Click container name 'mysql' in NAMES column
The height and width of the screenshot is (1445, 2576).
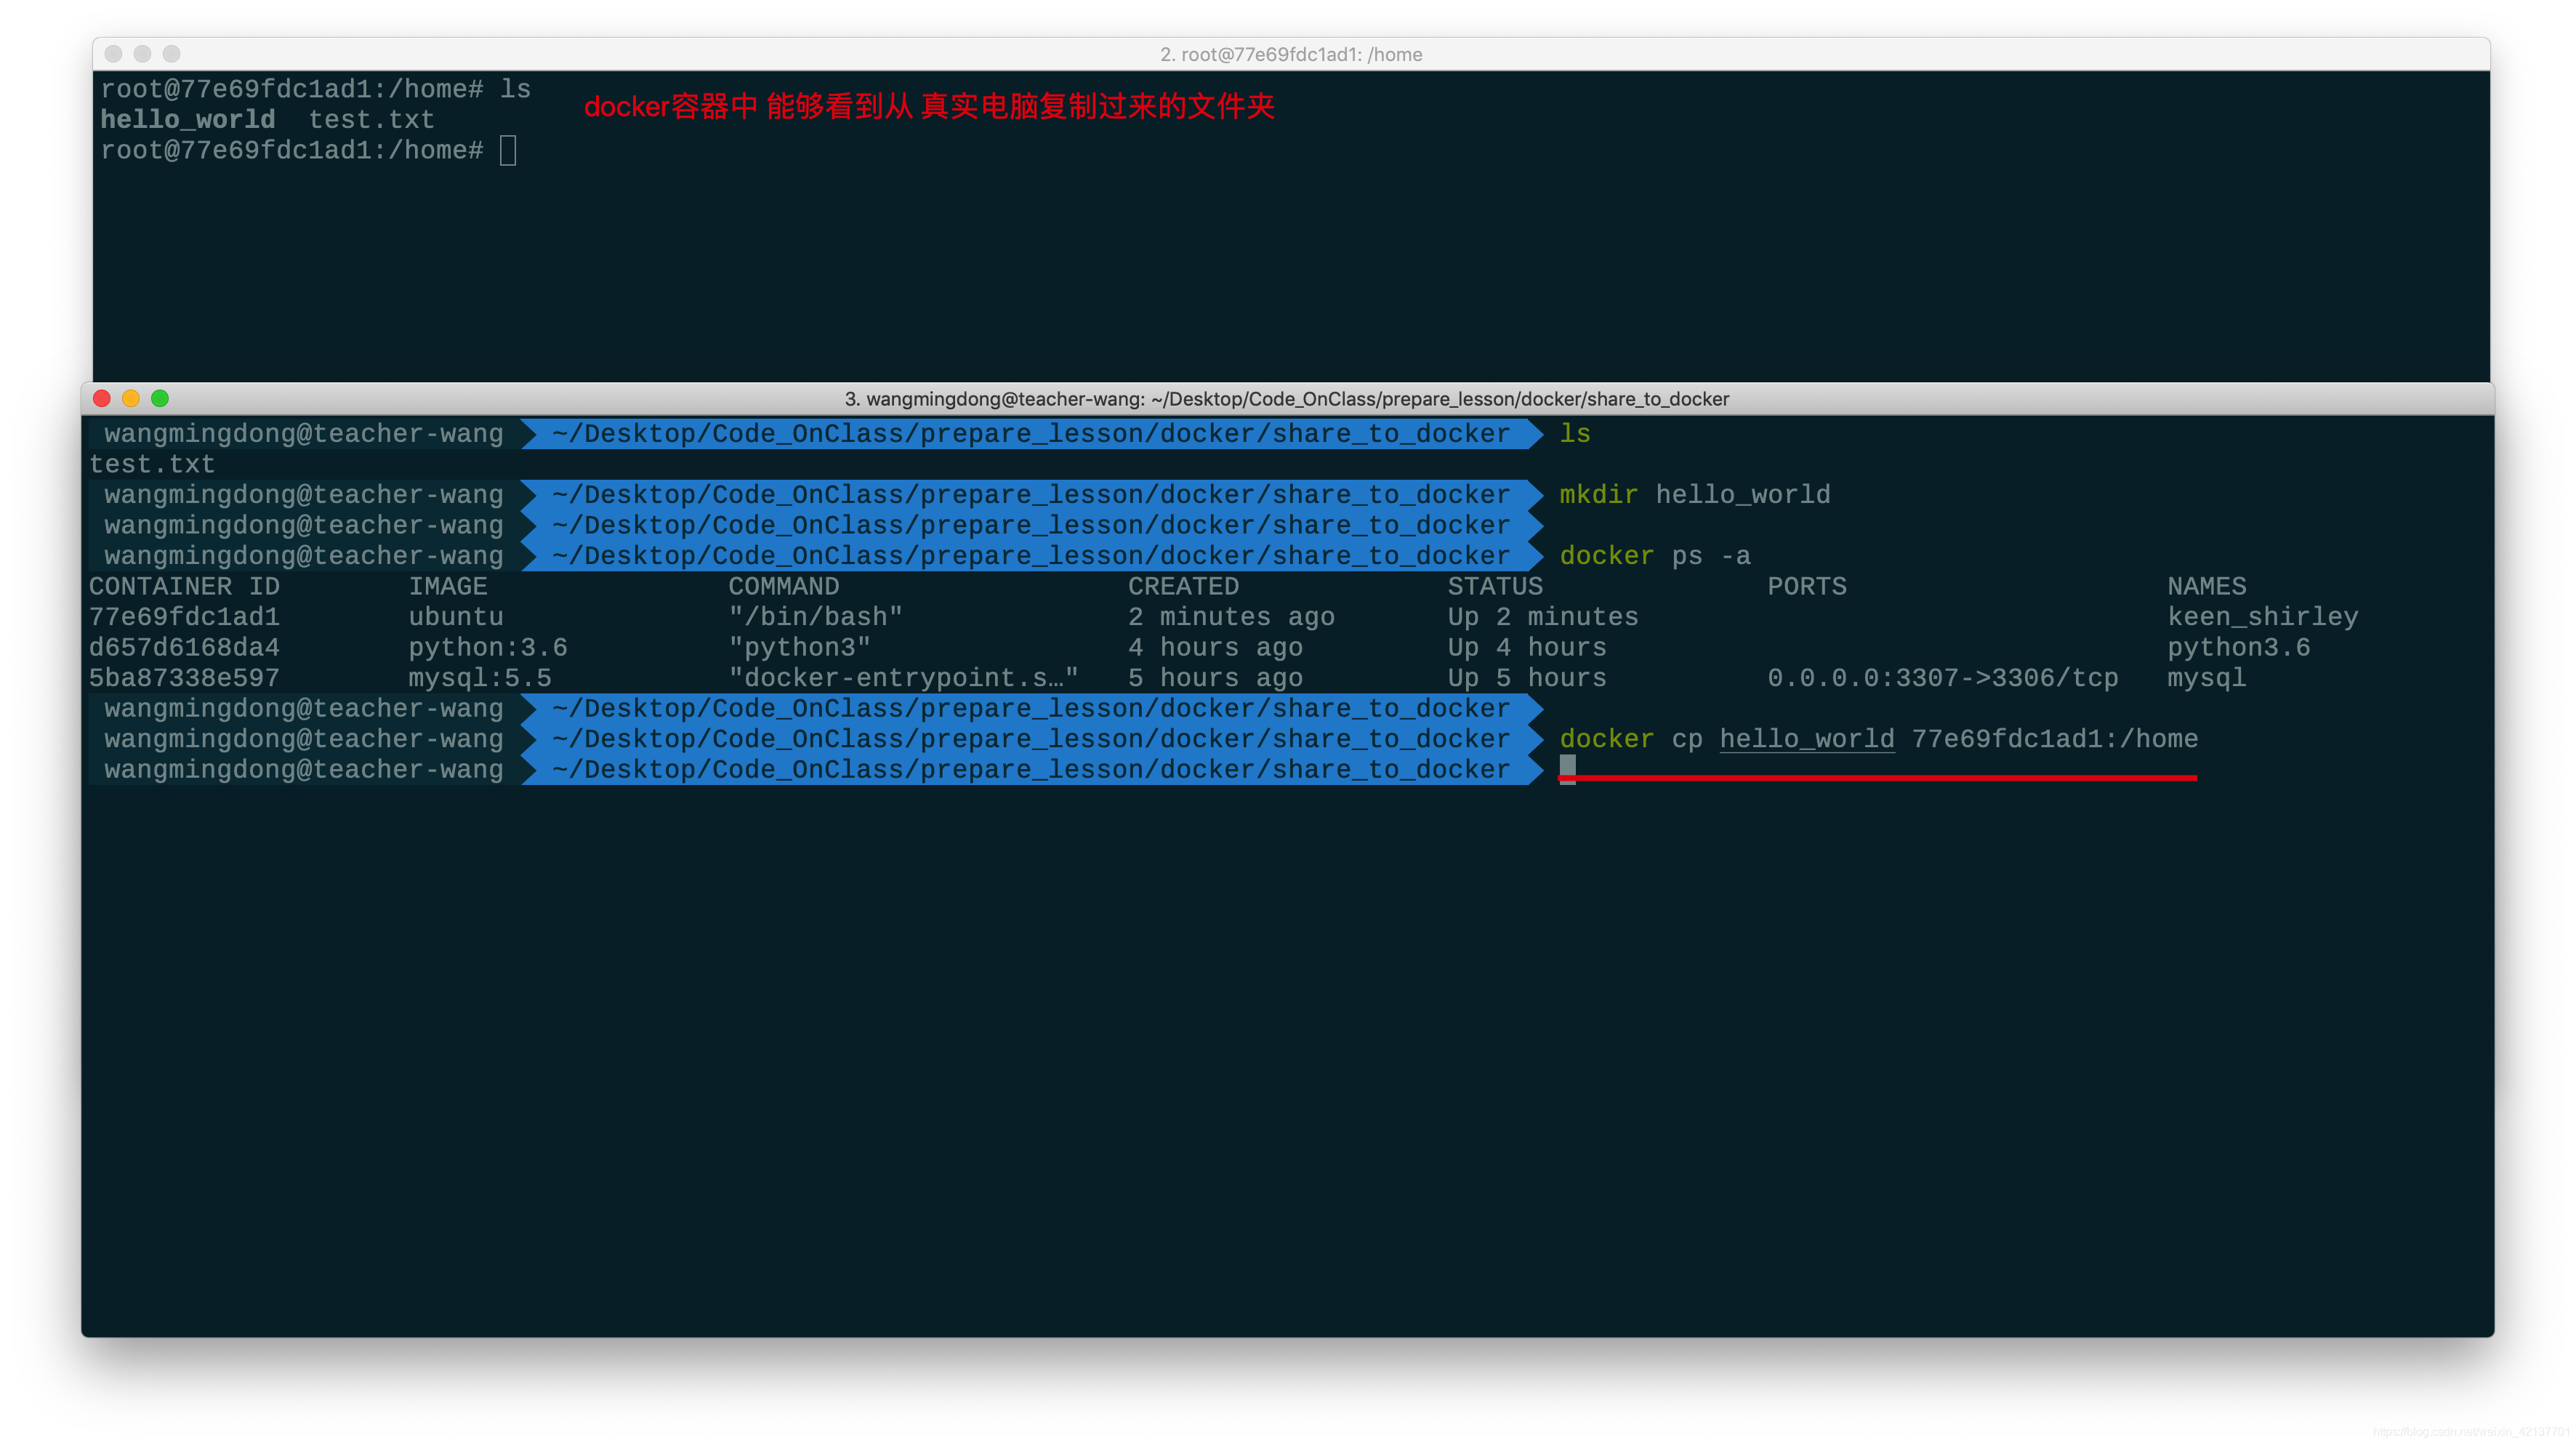tap(2207, 678)
